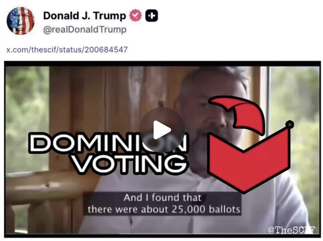Play the embedded video
Screen dimensions: 323x241
(x=162, y=130)
